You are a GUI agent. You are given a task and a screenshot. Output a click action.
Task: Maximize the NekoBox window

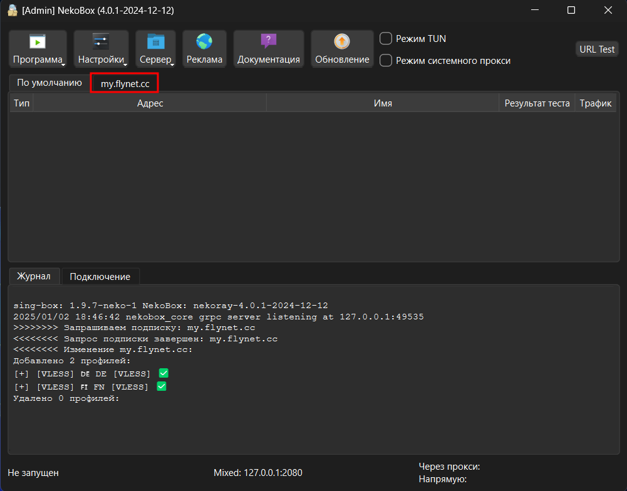[571, 11]
